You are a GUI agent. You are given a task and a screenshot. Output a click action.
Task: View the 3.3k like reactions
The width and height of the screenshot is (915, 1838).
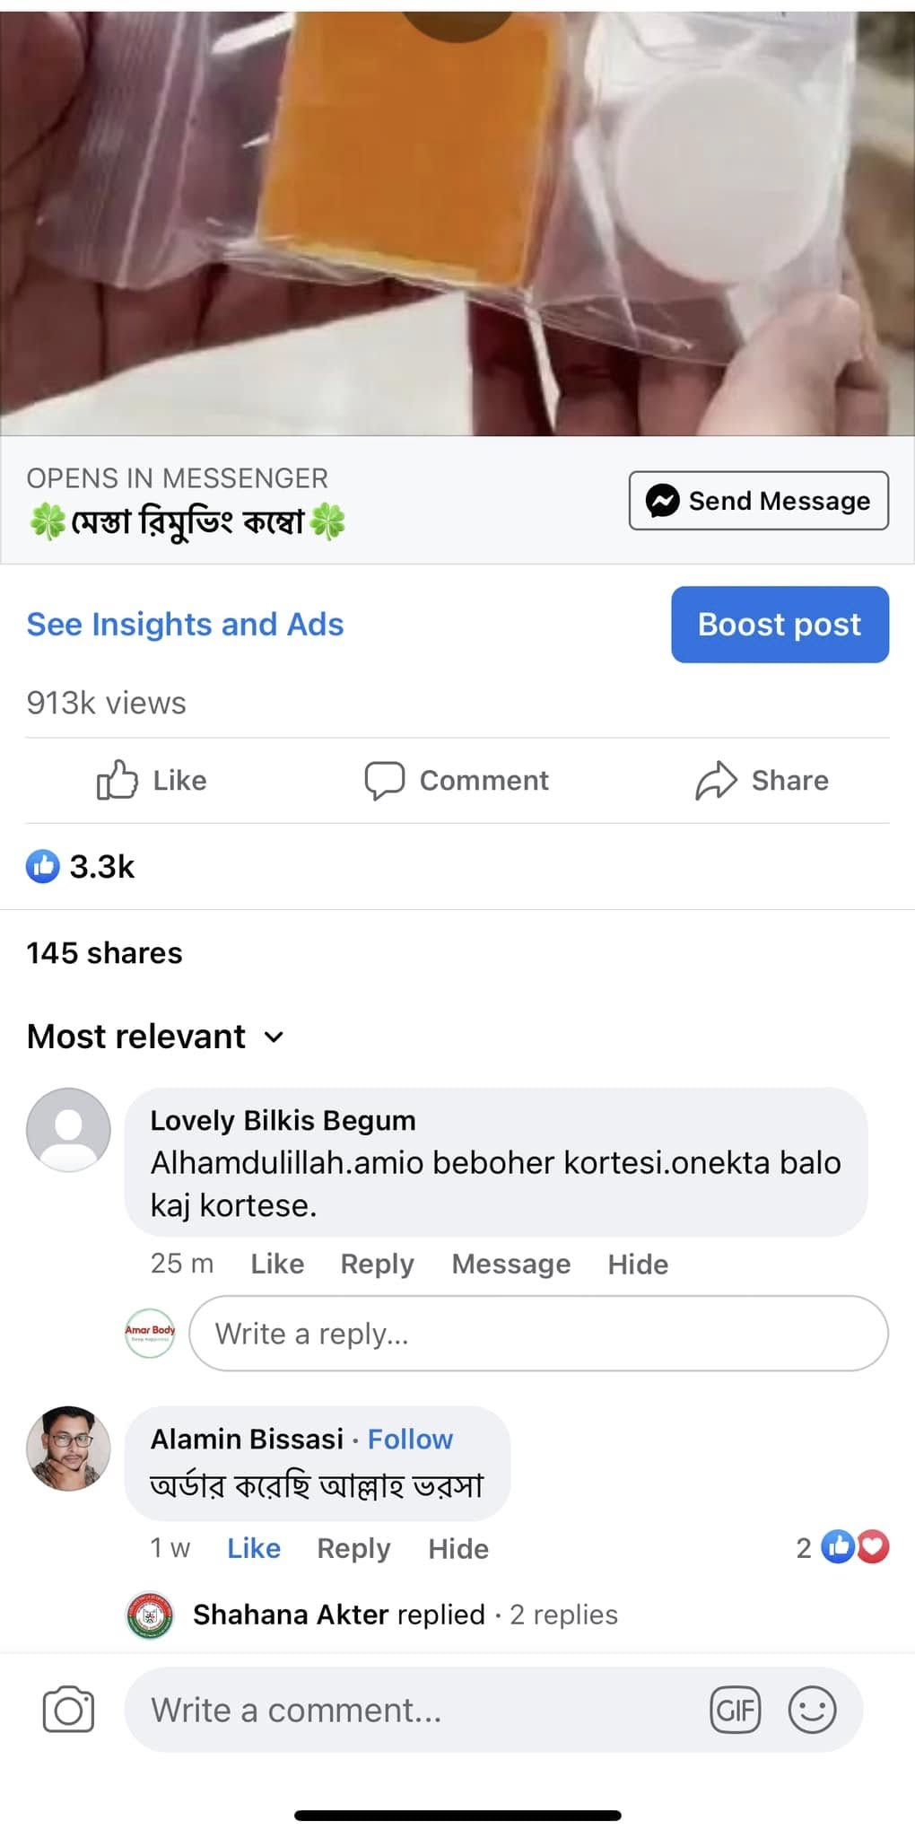tap(81, 867)
